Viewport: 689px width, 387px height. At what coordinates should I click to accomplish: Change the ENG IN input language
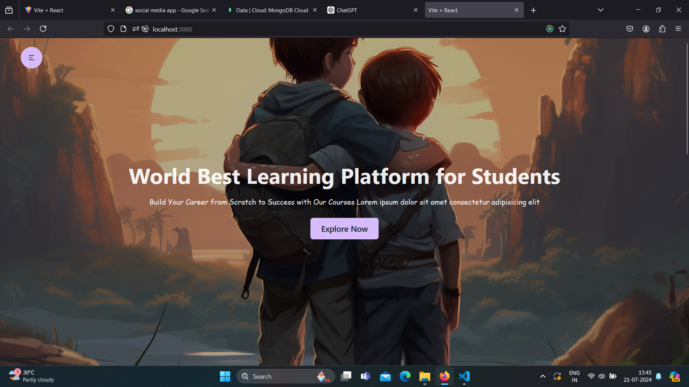(x=575, y=376)
